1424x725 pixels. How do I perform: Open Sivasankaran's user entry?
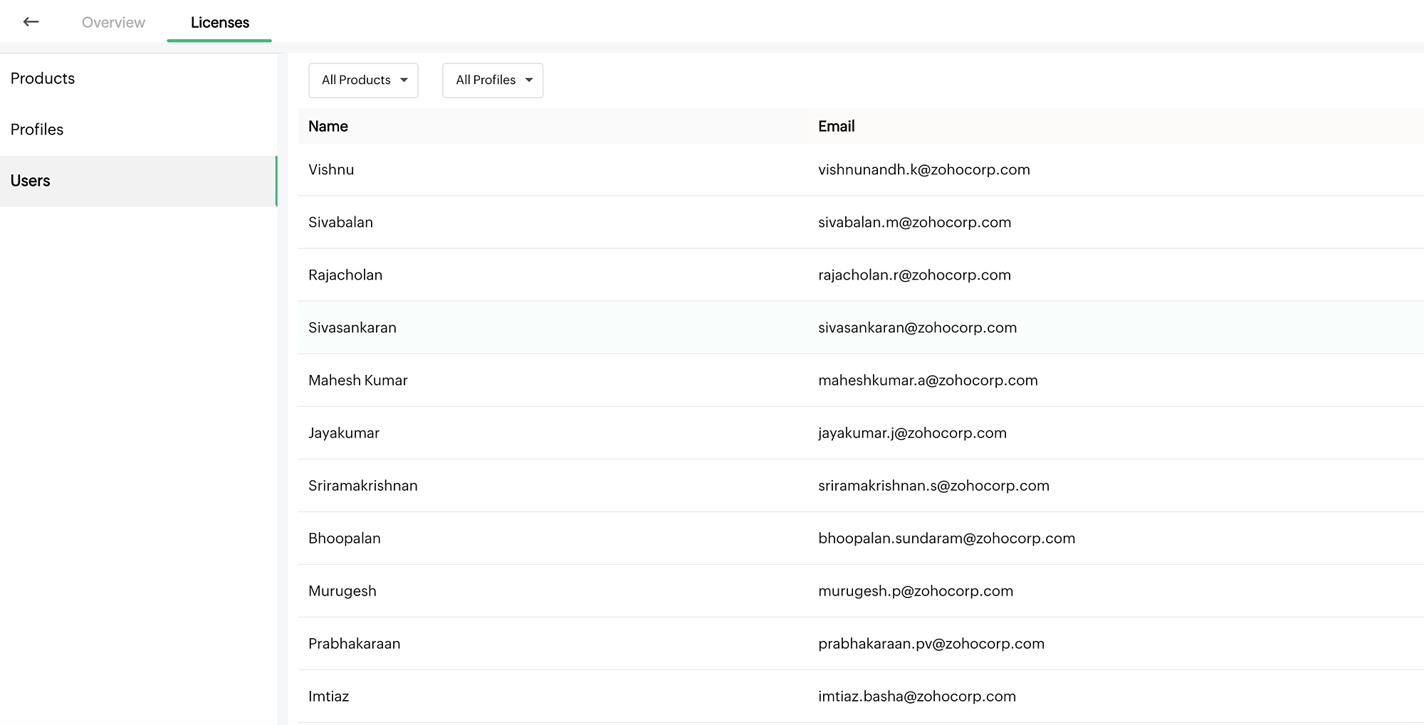coord(352,328)
